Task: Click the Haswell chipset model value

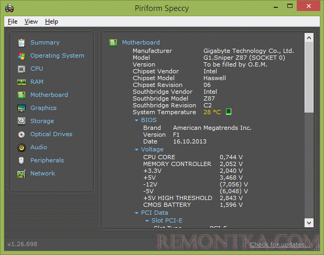Action: [x=214, y=78]
